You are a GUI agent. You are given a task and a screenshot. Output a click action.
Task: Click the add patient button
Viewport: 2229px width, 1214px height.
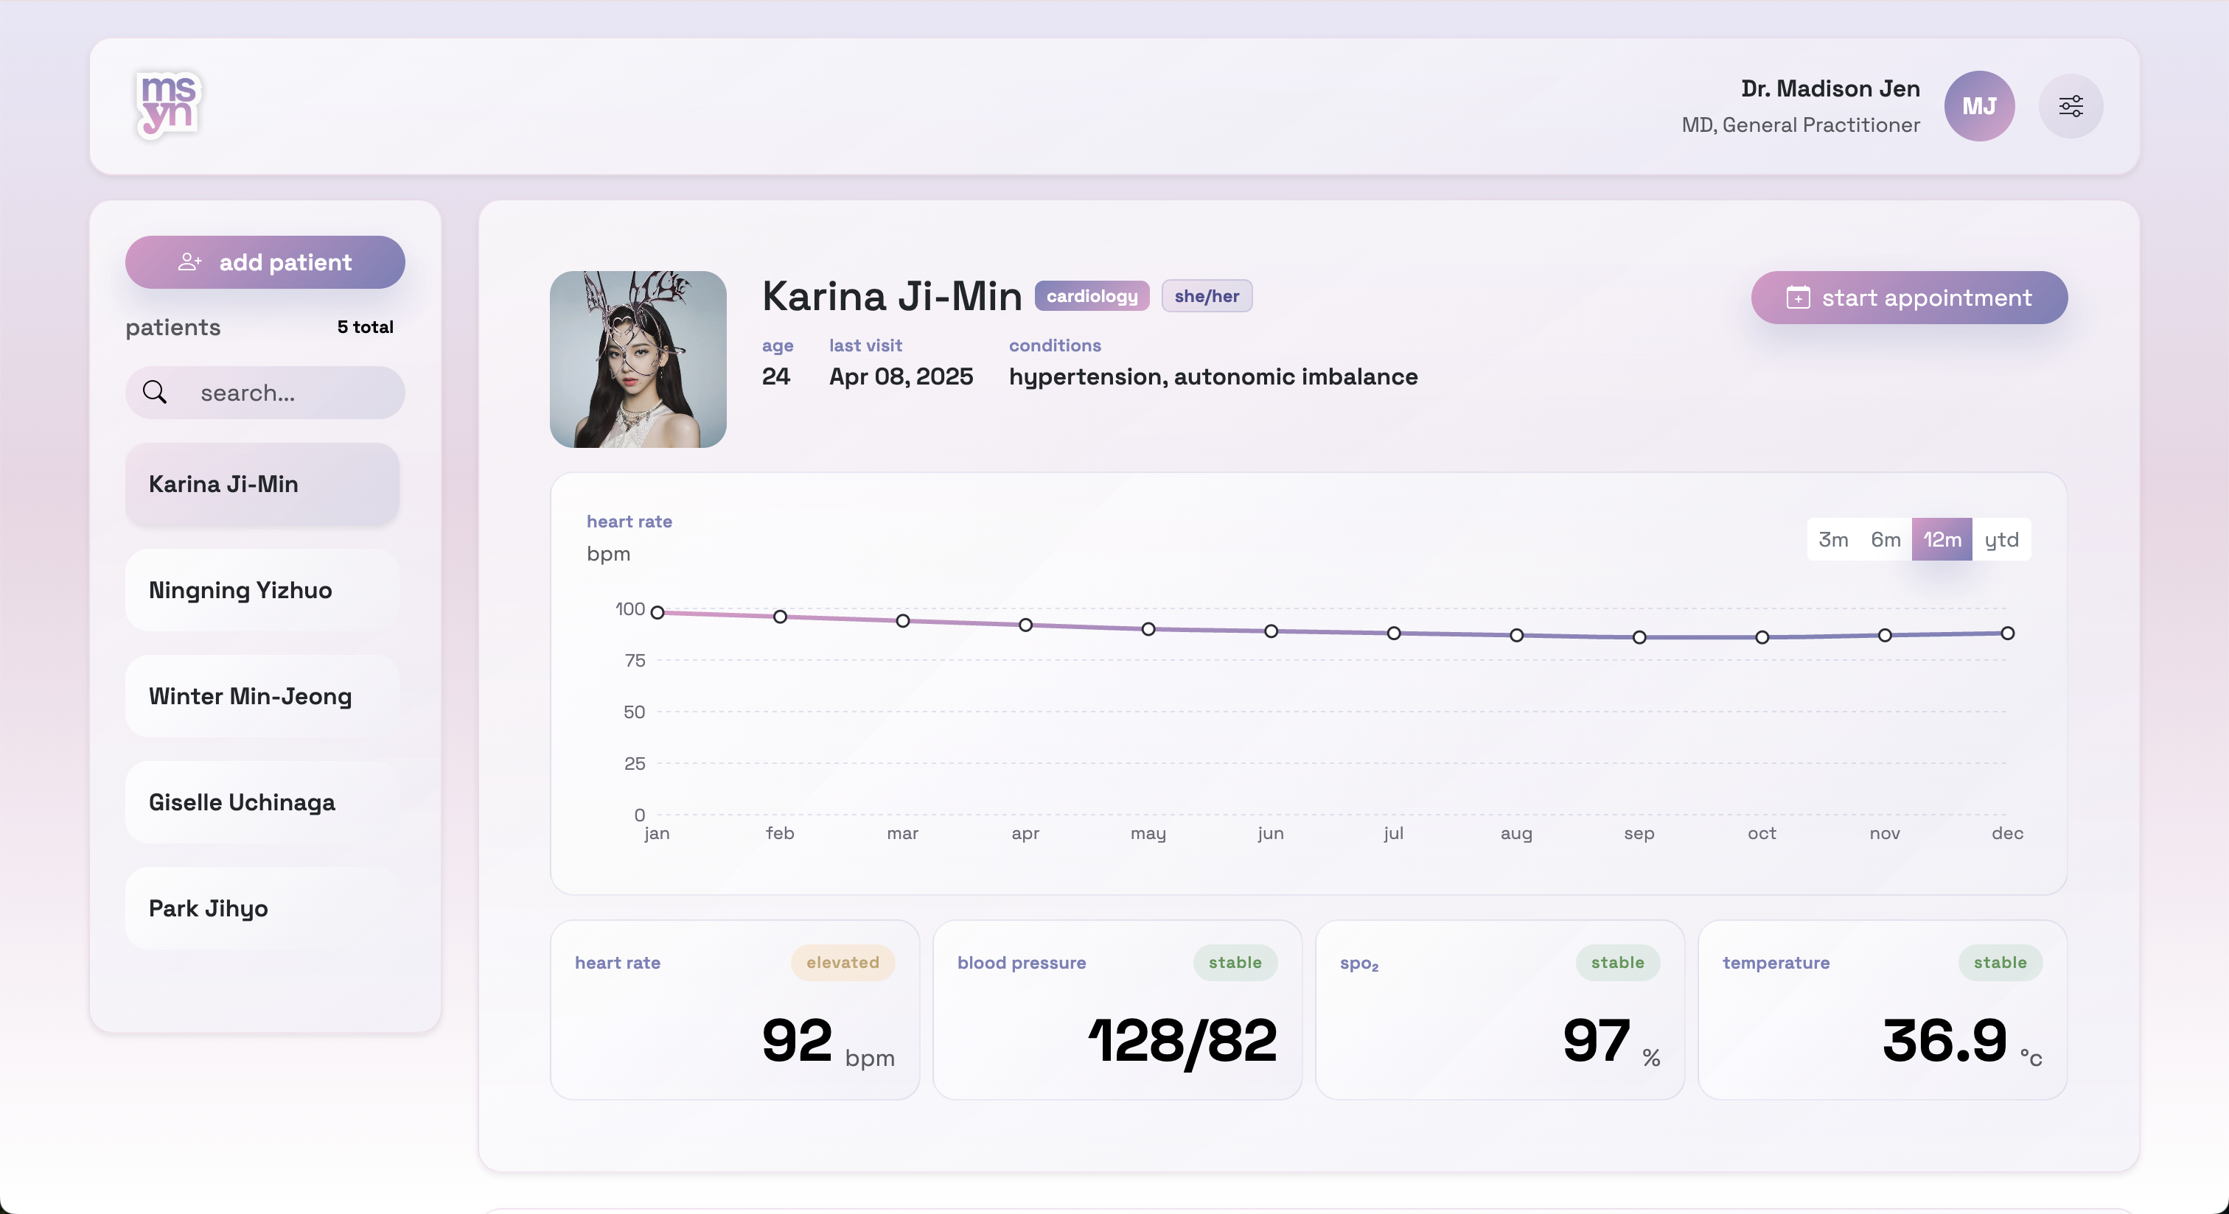point(265,262)
